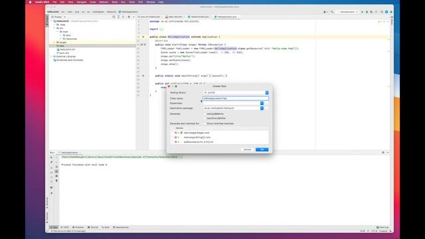425x239 pixels.
Task: Open Run panel settings gear
Action: click(x=383, y=153)
